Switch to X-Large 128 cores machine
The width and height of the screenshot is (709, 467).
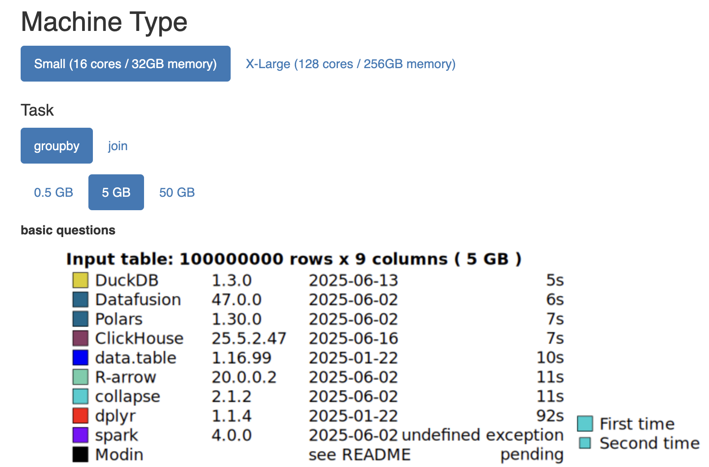pos(350,64)
